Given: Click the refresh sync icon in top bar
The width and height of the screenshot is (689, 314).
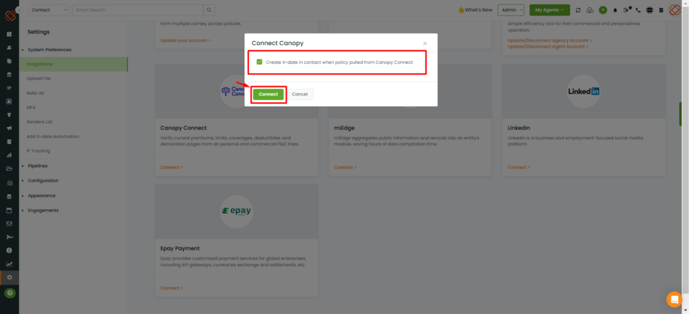Looking at the screenshot, I should click(x=578, y=10).
